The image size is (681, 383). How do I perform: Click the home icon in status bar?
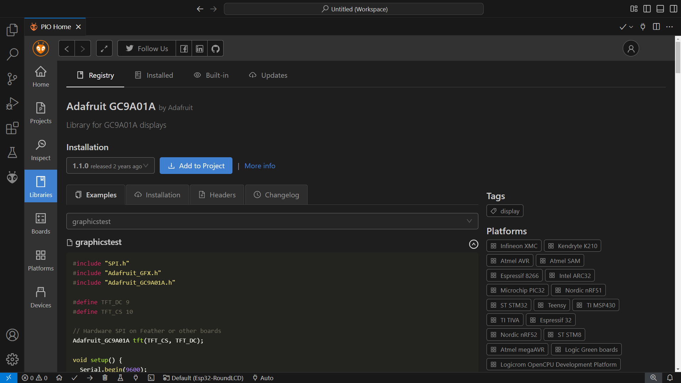tap(59, 378)
